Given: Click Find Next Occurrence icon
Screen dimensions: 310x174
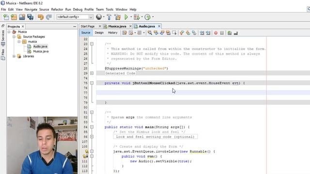Looking at the screenshot, I should point(162,33).
